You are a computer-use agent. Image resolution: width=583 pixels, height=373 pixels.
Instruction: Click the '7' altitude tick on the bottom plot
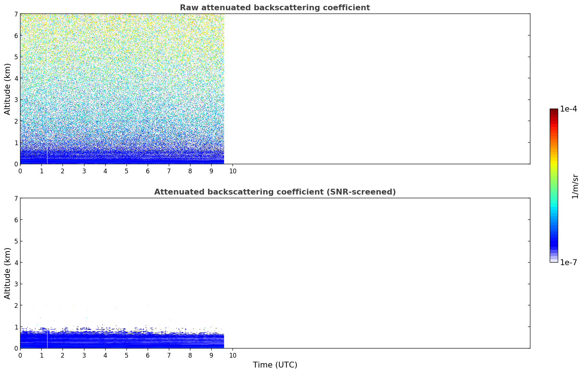[x=16, y=198]
